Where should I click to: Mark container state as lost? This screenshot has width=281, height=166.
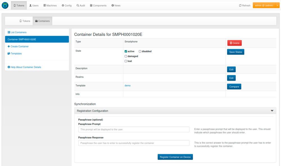[126, 61]
